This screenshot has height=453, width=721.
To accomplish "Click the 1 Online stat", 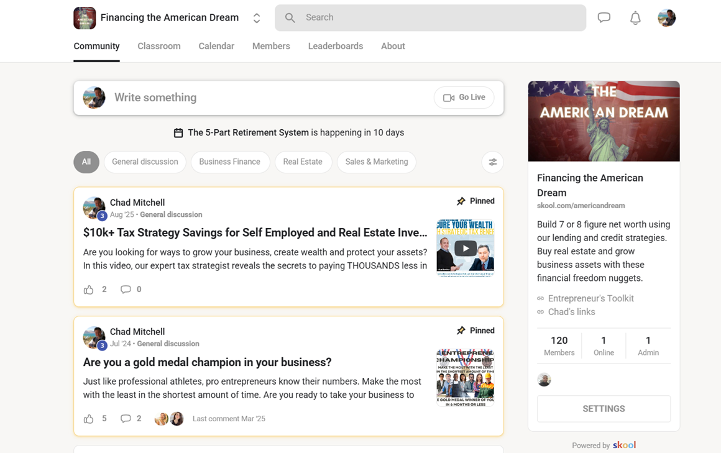I will point(604,346).
